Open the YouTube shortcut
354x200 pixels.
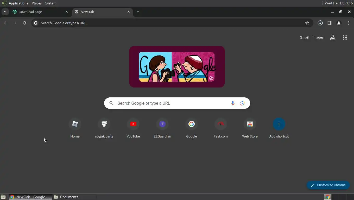(x=133, y=128)
